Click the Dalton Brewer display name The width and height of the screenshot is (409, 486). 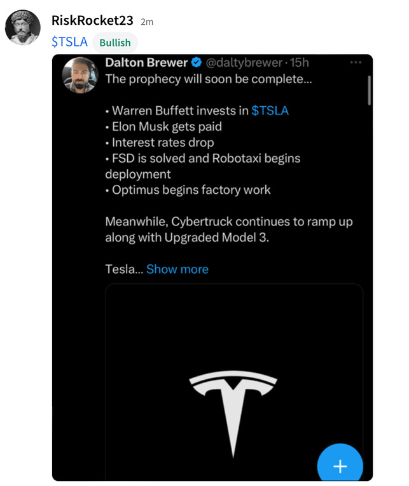tap(146, 62)
